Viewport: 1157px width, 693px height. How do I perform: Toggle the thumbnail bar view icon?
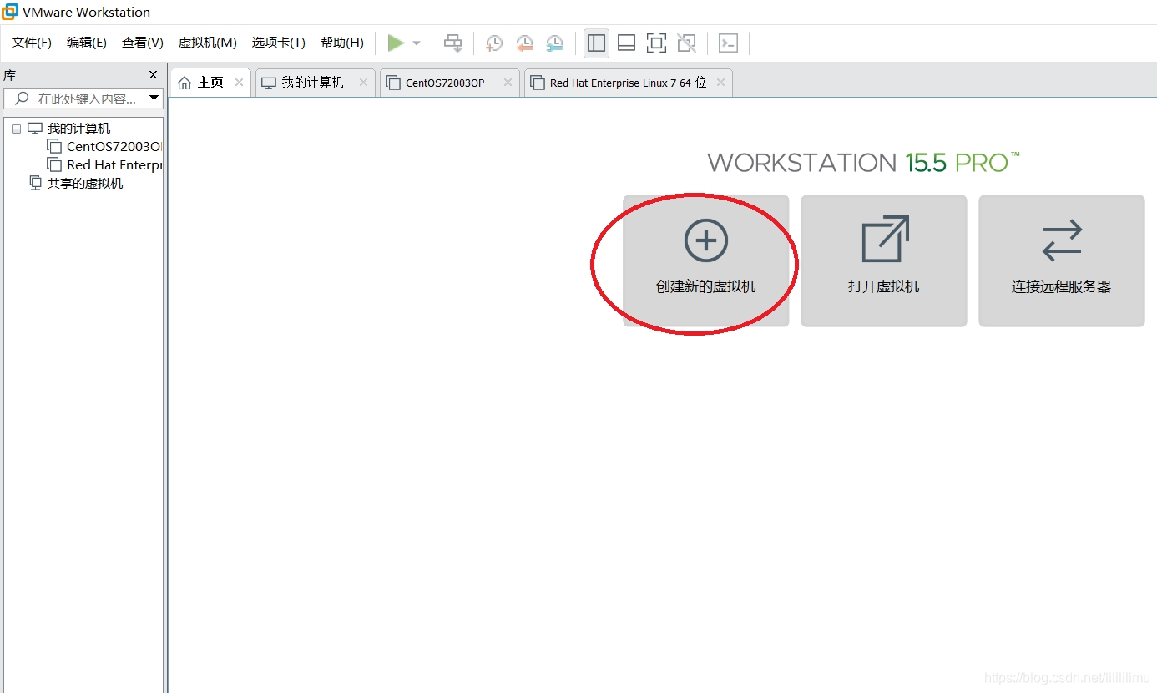(x=627, y=43)
